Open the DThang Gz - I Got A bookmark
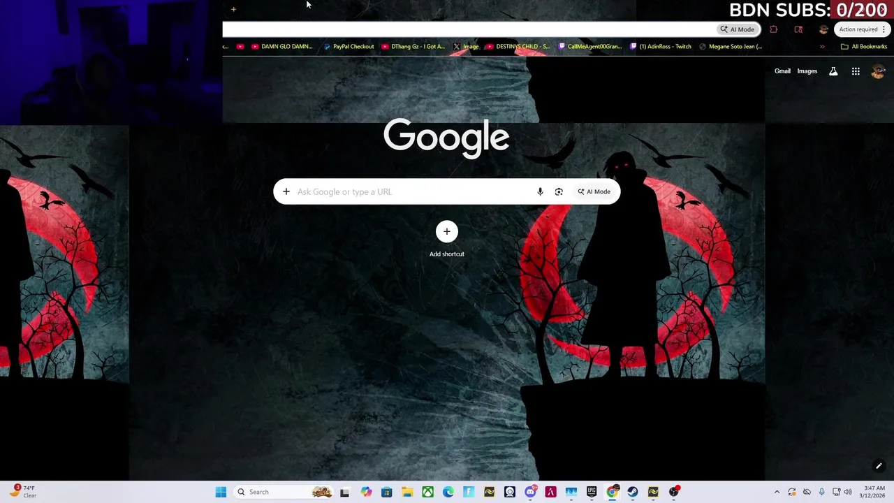Image resolution: width=894 pixels, height=503 pixels. tap(413, 47)
